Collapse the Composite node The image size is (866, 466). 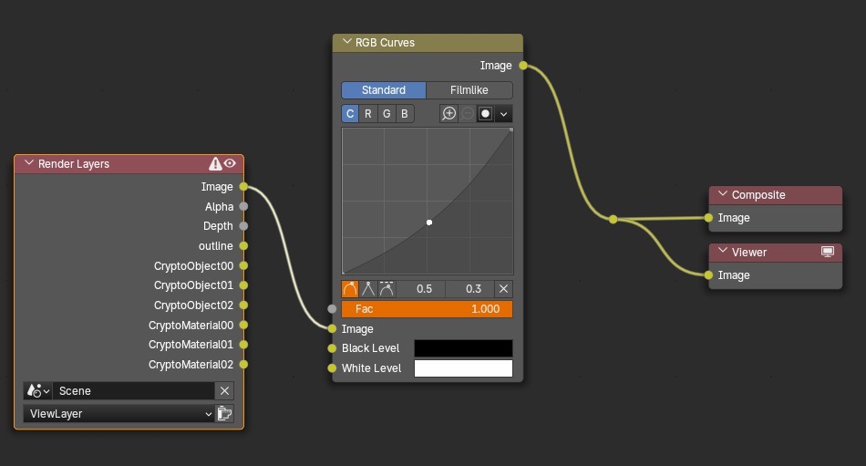coord(722,194)
